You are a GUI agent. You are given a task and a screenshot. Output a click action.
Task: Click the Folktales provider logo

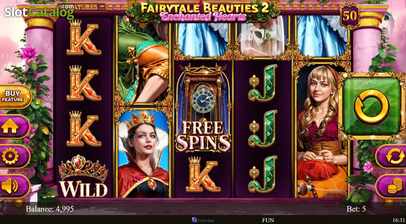[203, 220]
